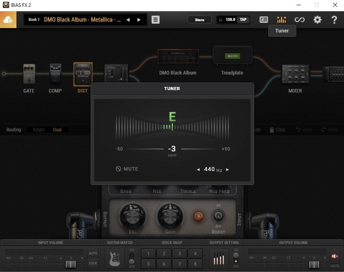Decrease tuner reference pitch arrow
The image size is (344, 272).
[x=198, y=169]
